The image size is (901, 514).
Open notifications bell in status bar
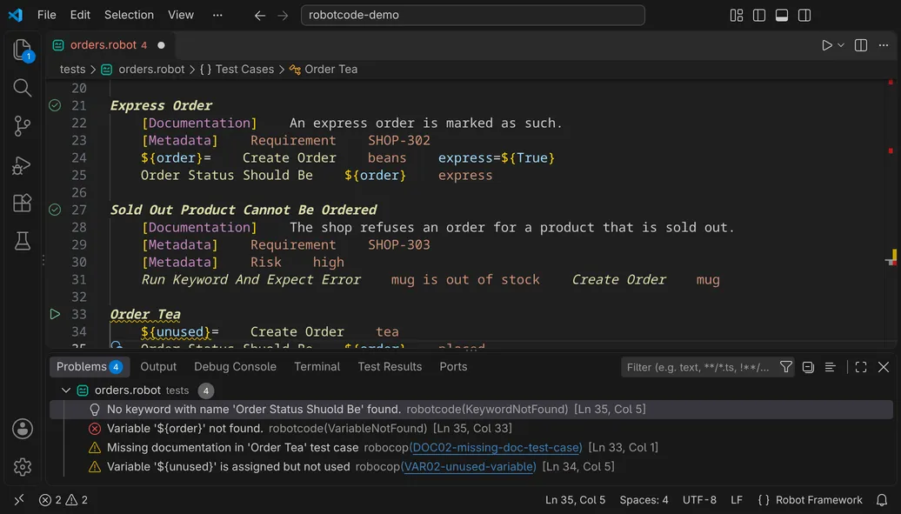click(x=882, y=500)
